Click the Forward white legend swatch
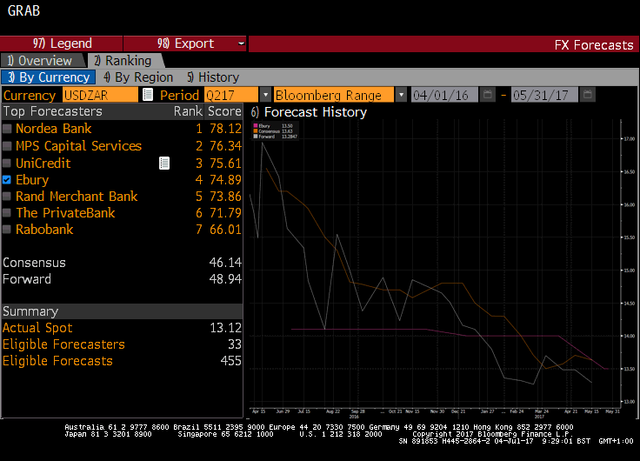The image size is (640, 461). (256, 137)
